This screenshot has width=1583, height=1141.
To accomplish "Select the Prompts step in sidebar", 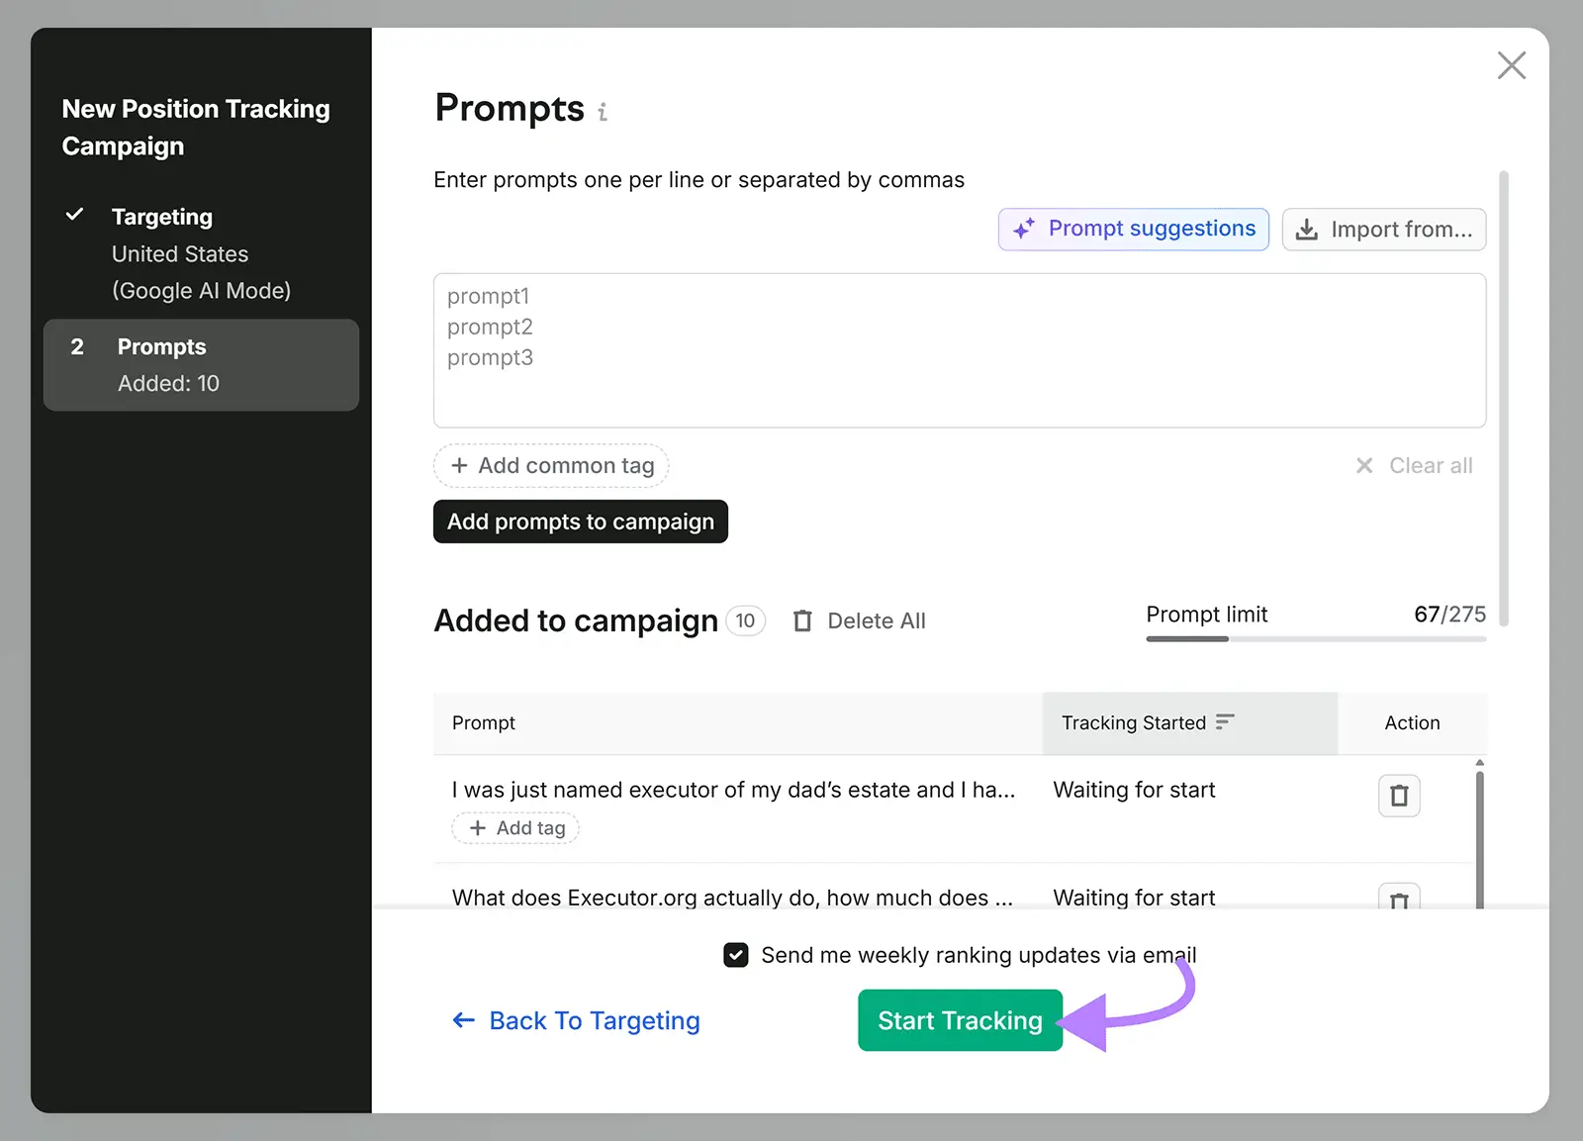I will pos(201,364).
